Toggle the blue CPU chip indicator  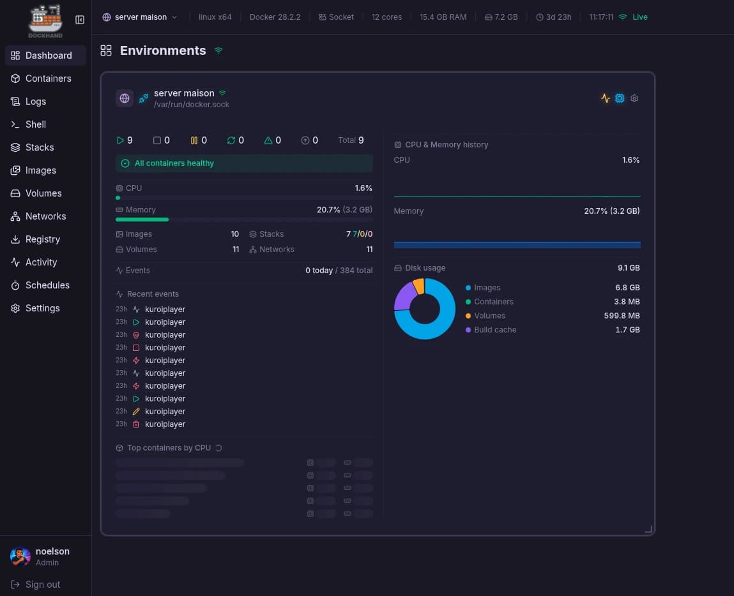pyautogui.click(x=620, y=98)
